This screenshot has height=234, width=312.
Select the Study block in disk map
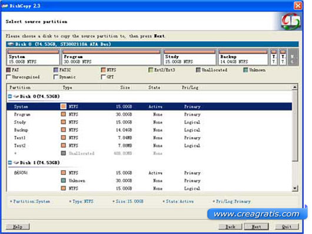coord(190,57)
